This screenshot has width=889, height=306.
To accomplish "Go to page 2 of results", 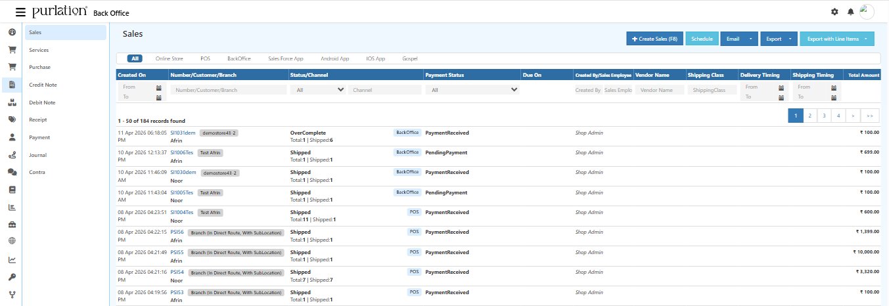I will tap(809, 116).
